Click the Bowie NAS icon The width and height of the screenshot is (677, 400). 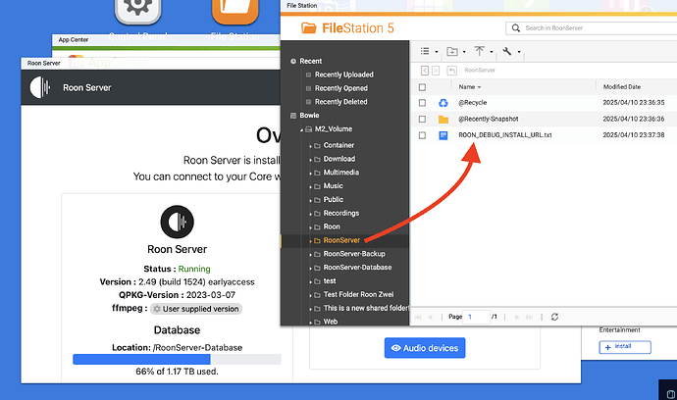293,116
